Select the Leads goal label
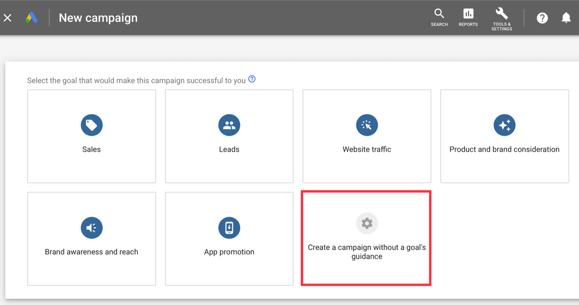579x305 pixels. click(229, 149)
